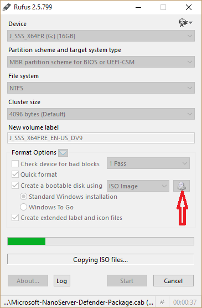Viewport: 202px width, 308px height.
Task: Toggle the Quick format checkbox
Action: 15,174
